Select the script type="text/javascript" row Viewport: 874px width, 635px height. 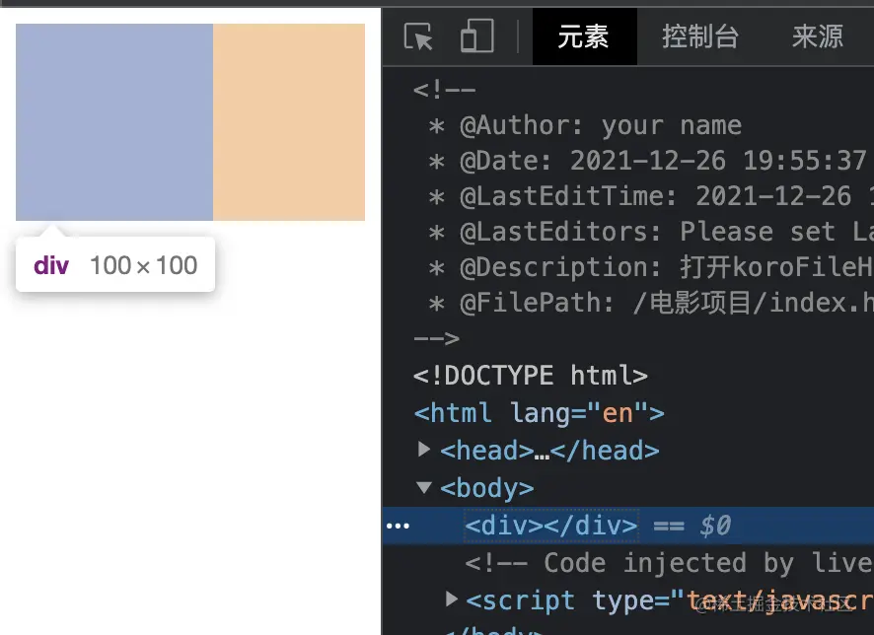670,600
